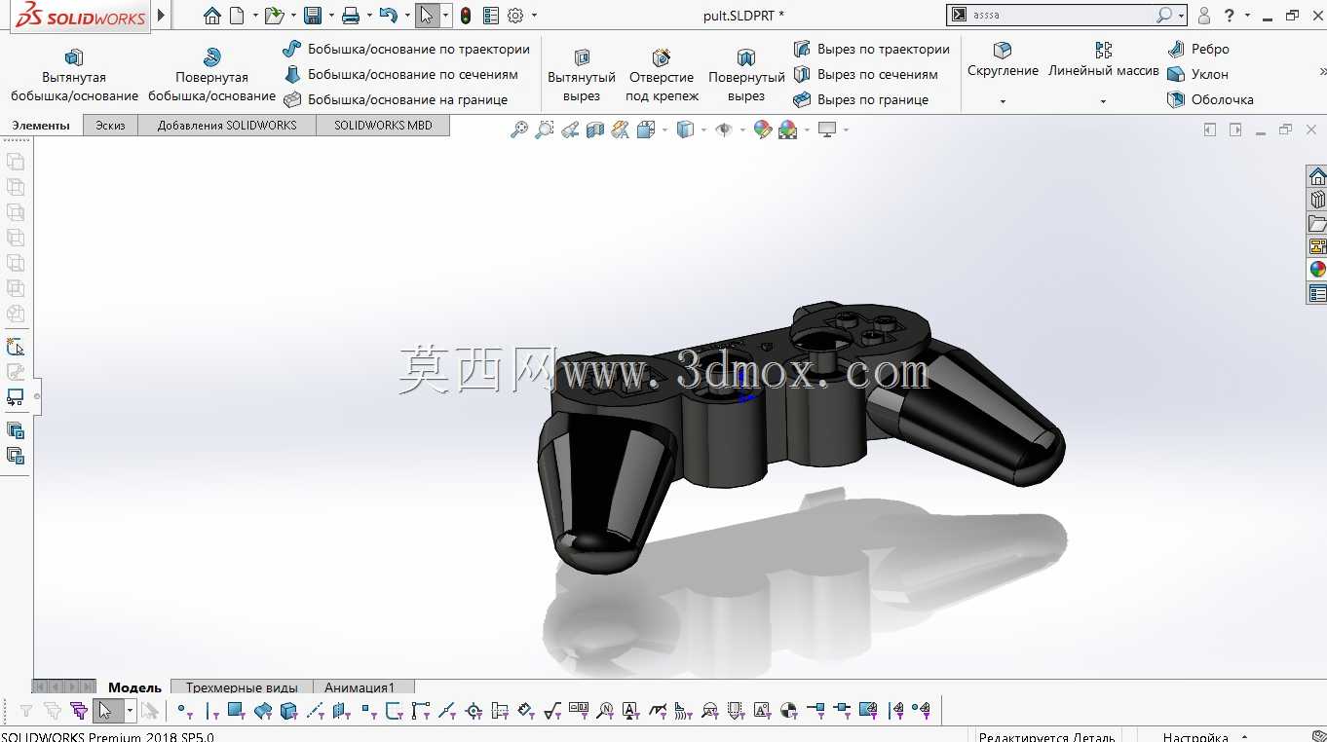1327x742 pixels.
Task: Open File Properties icon next to Rebuild
Action: click(491, 16)
